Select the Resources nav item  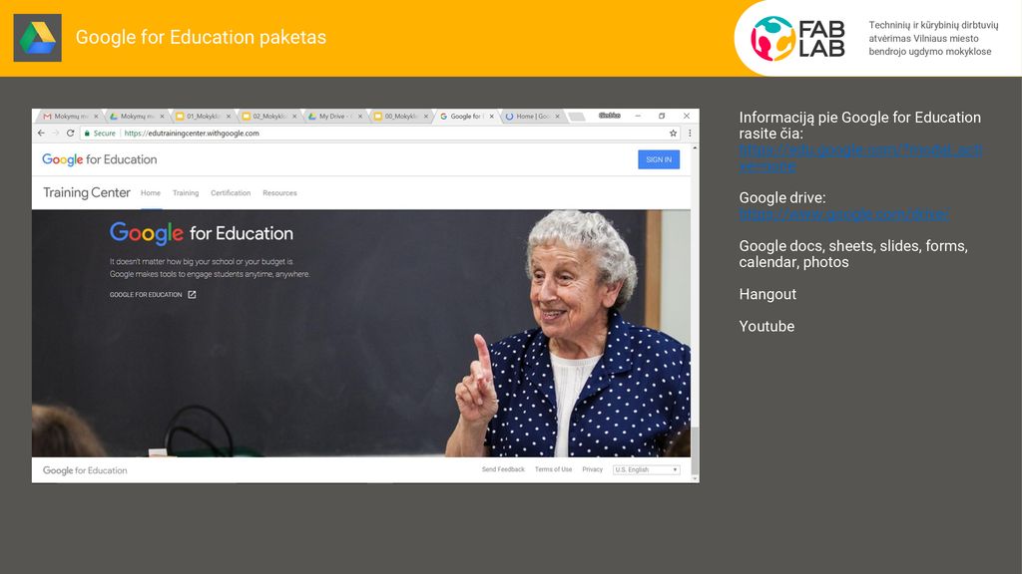[x=279, y=193]
